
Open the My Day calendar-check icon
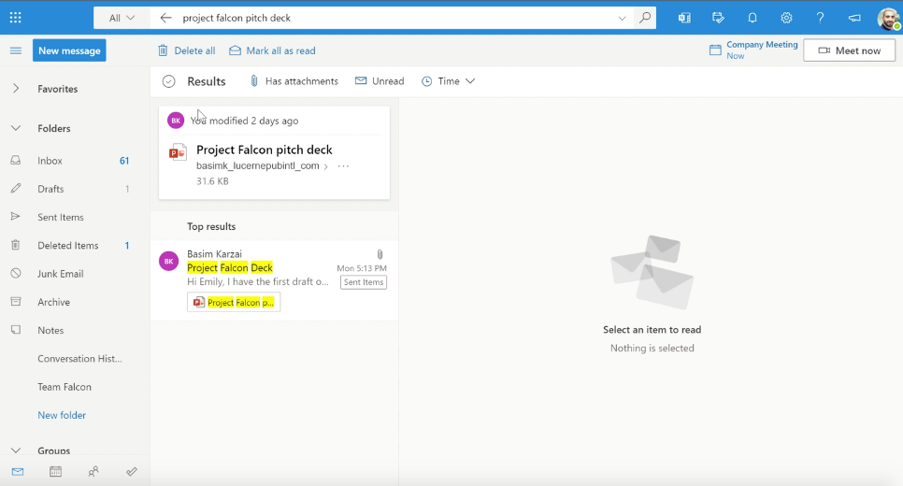[718, 18]
